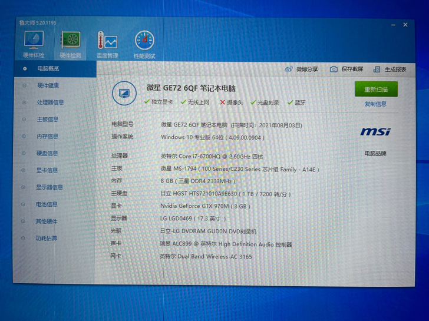Open the 硬件体检 hardware checkup tab
The width and height of the screenshot is (429, 321).
34,44
